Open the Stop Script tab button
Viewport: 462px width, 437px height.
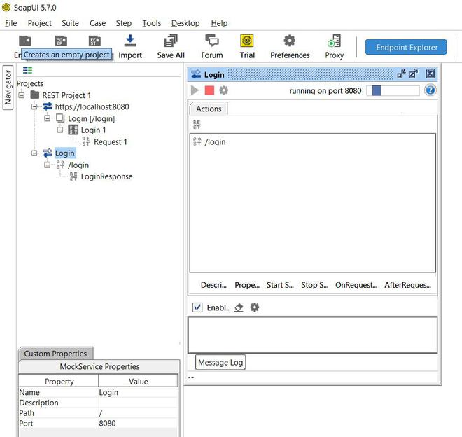pyautogui.click(x=314, y=285)
